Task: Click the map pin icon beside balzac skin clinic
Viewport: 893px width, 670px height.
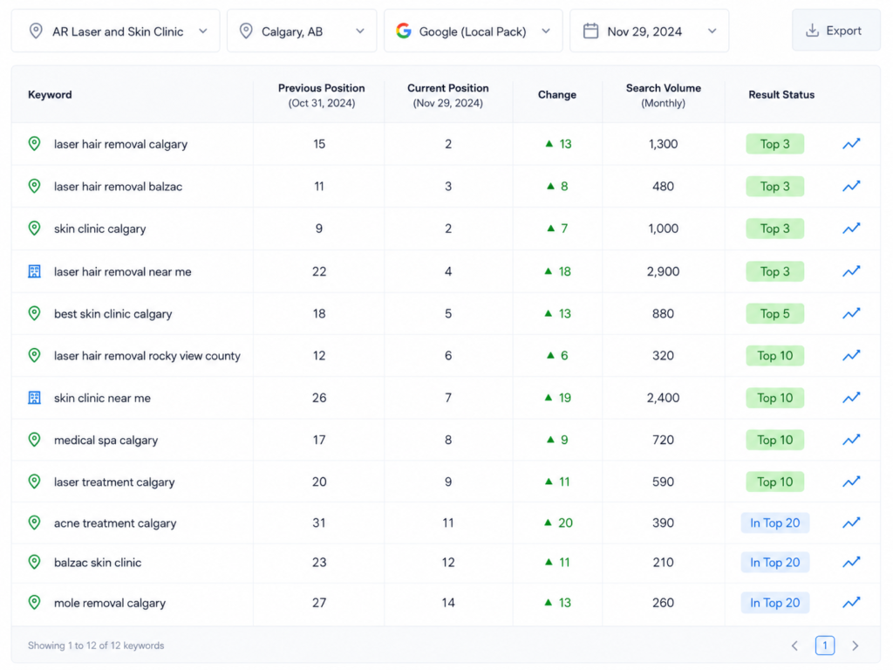Action: 34,562
